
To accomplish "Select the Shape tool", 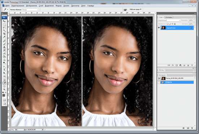I will coord(4,76).
